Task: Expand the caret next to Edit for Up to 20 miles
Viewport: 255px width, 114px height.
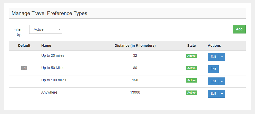Action: (222, 57)
